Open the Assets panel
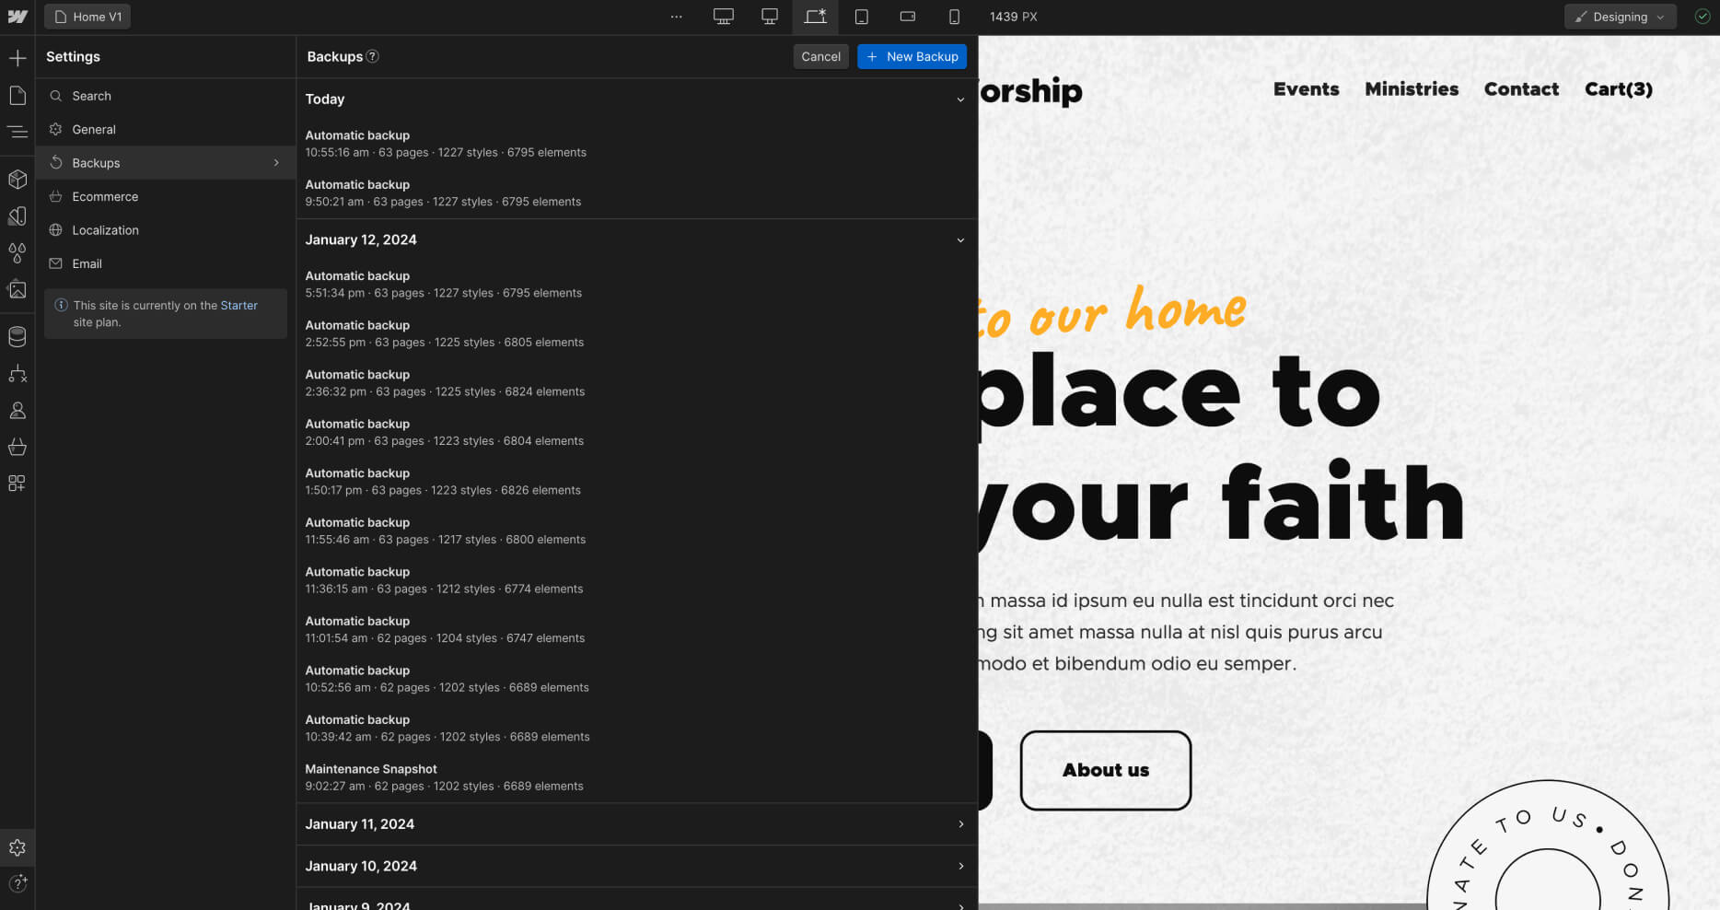 [17, 289]
